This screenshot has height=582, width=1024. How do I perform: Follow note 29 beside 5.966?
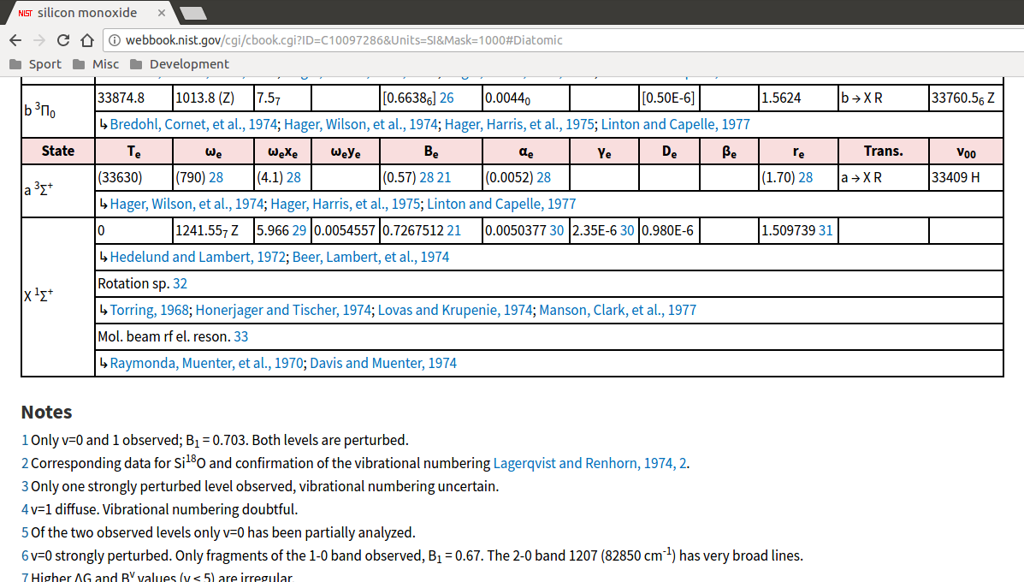[x=299, y=230]
